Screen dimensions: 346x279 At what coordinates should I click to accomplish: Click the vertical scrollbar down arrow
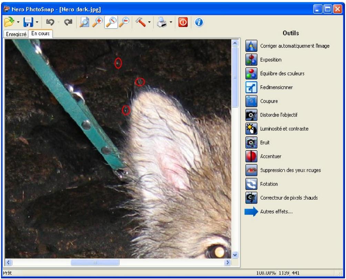tap(235, 255)
